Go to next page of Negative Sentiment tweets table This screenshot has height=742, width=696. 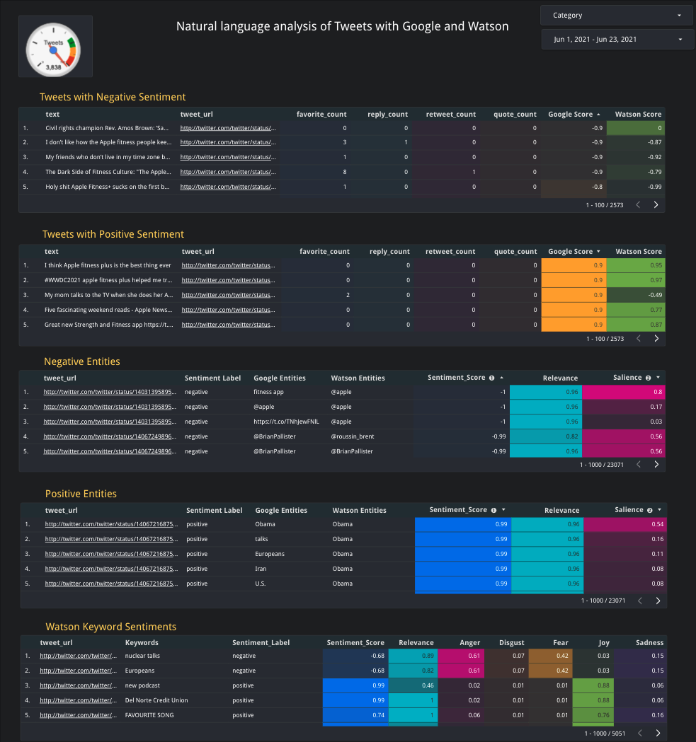click(x=656, y=204)
